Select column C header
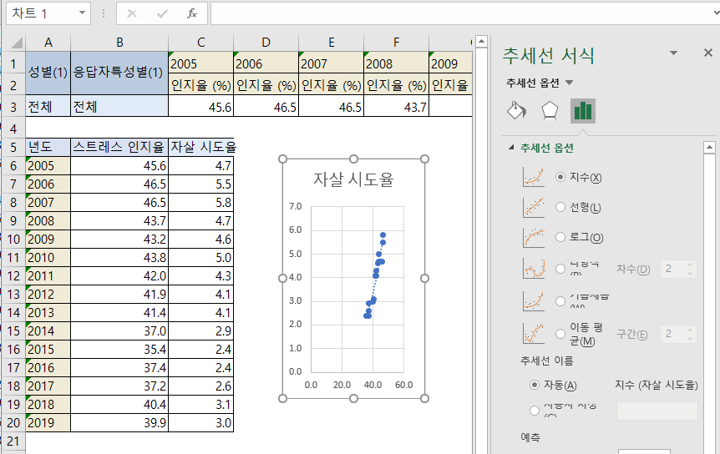 click(x=200, y=43)
